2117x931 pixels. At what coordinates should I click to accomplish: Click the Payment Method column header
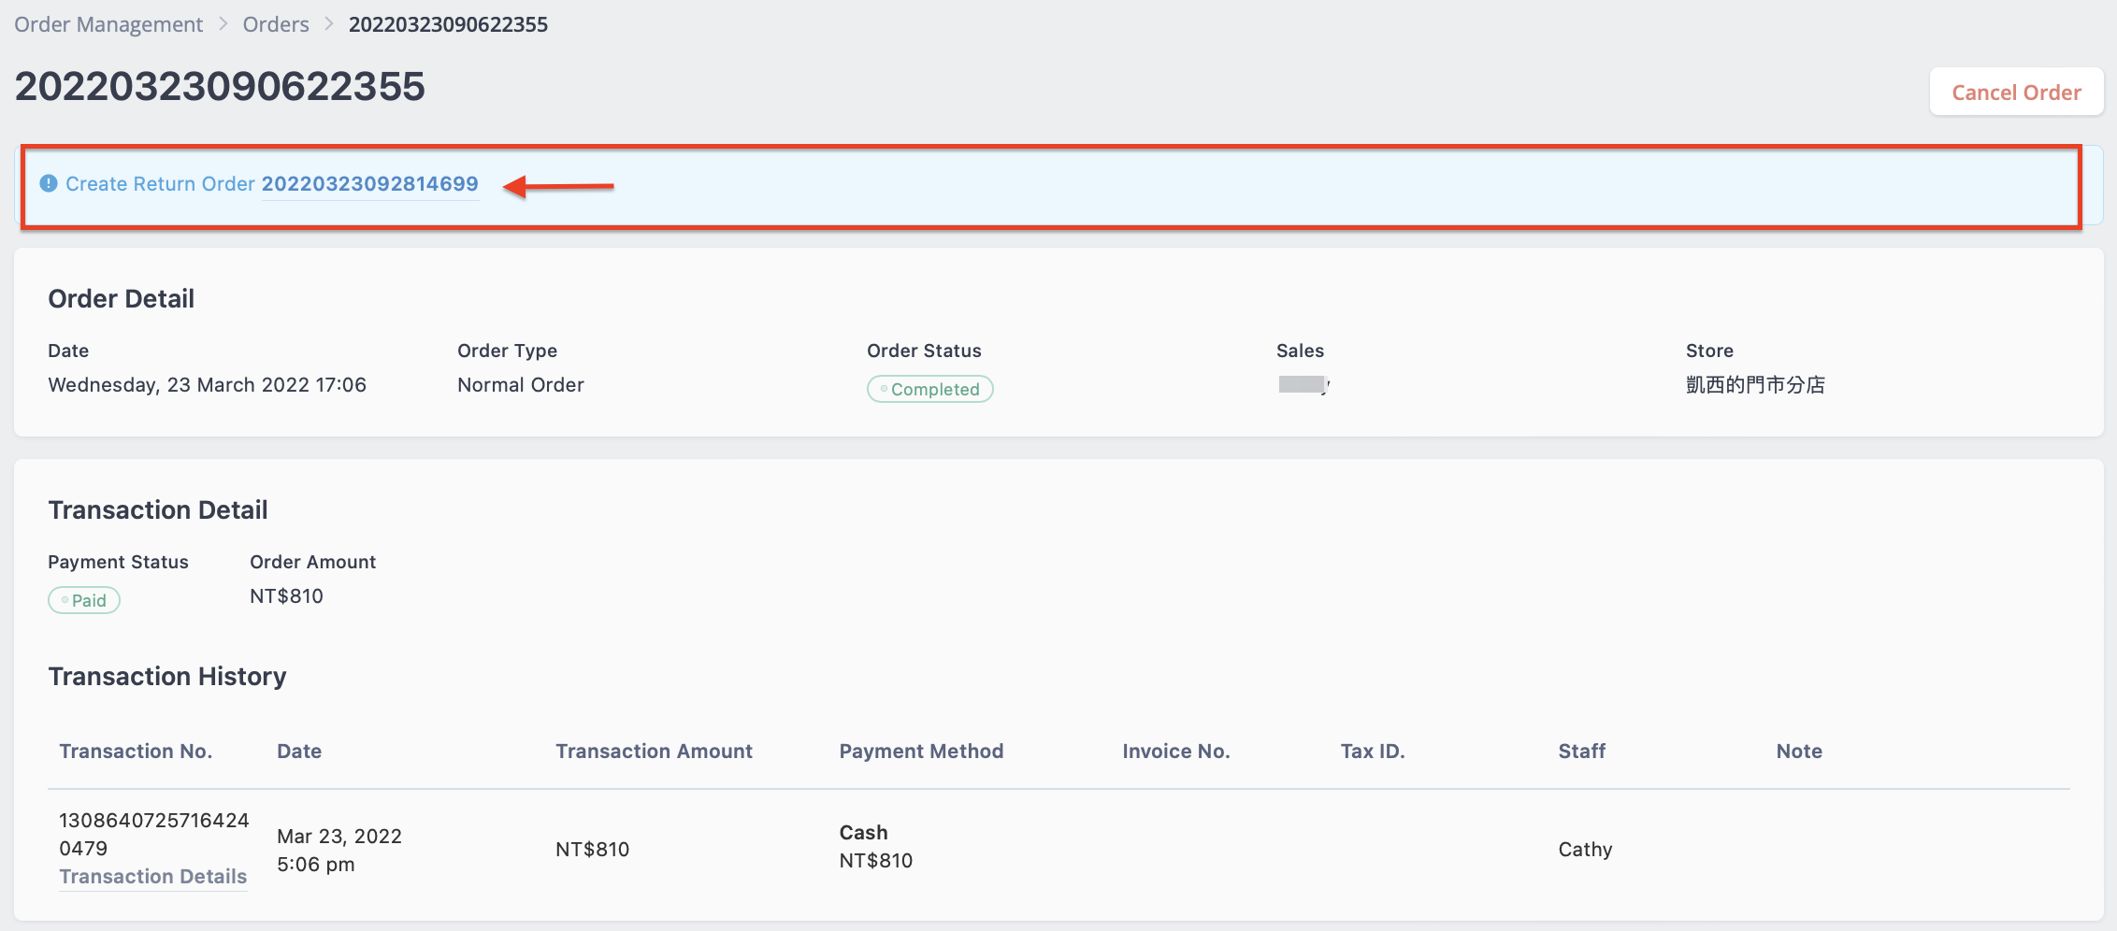pos(921,752)
